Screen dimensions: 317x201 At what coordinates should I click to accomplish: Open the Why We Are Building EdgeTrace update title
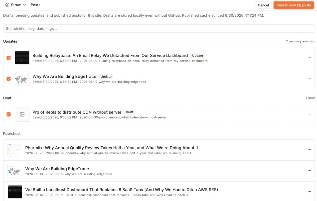[64, 76]
